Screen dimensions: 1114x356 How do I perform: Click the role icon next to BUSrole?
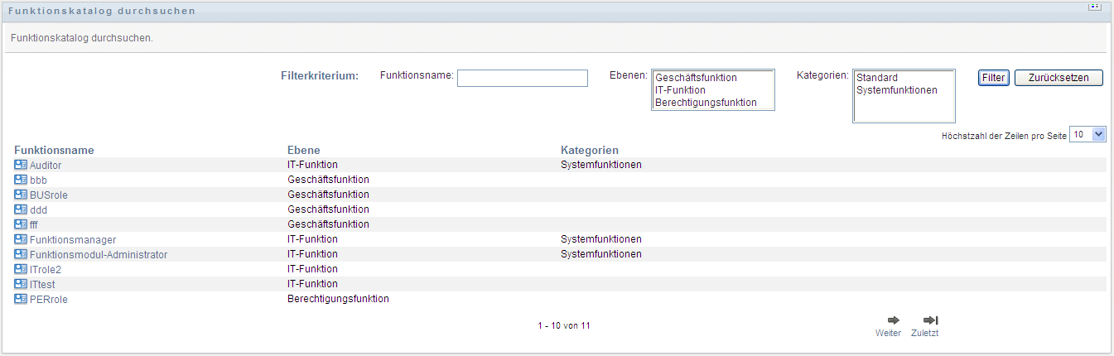21,195
